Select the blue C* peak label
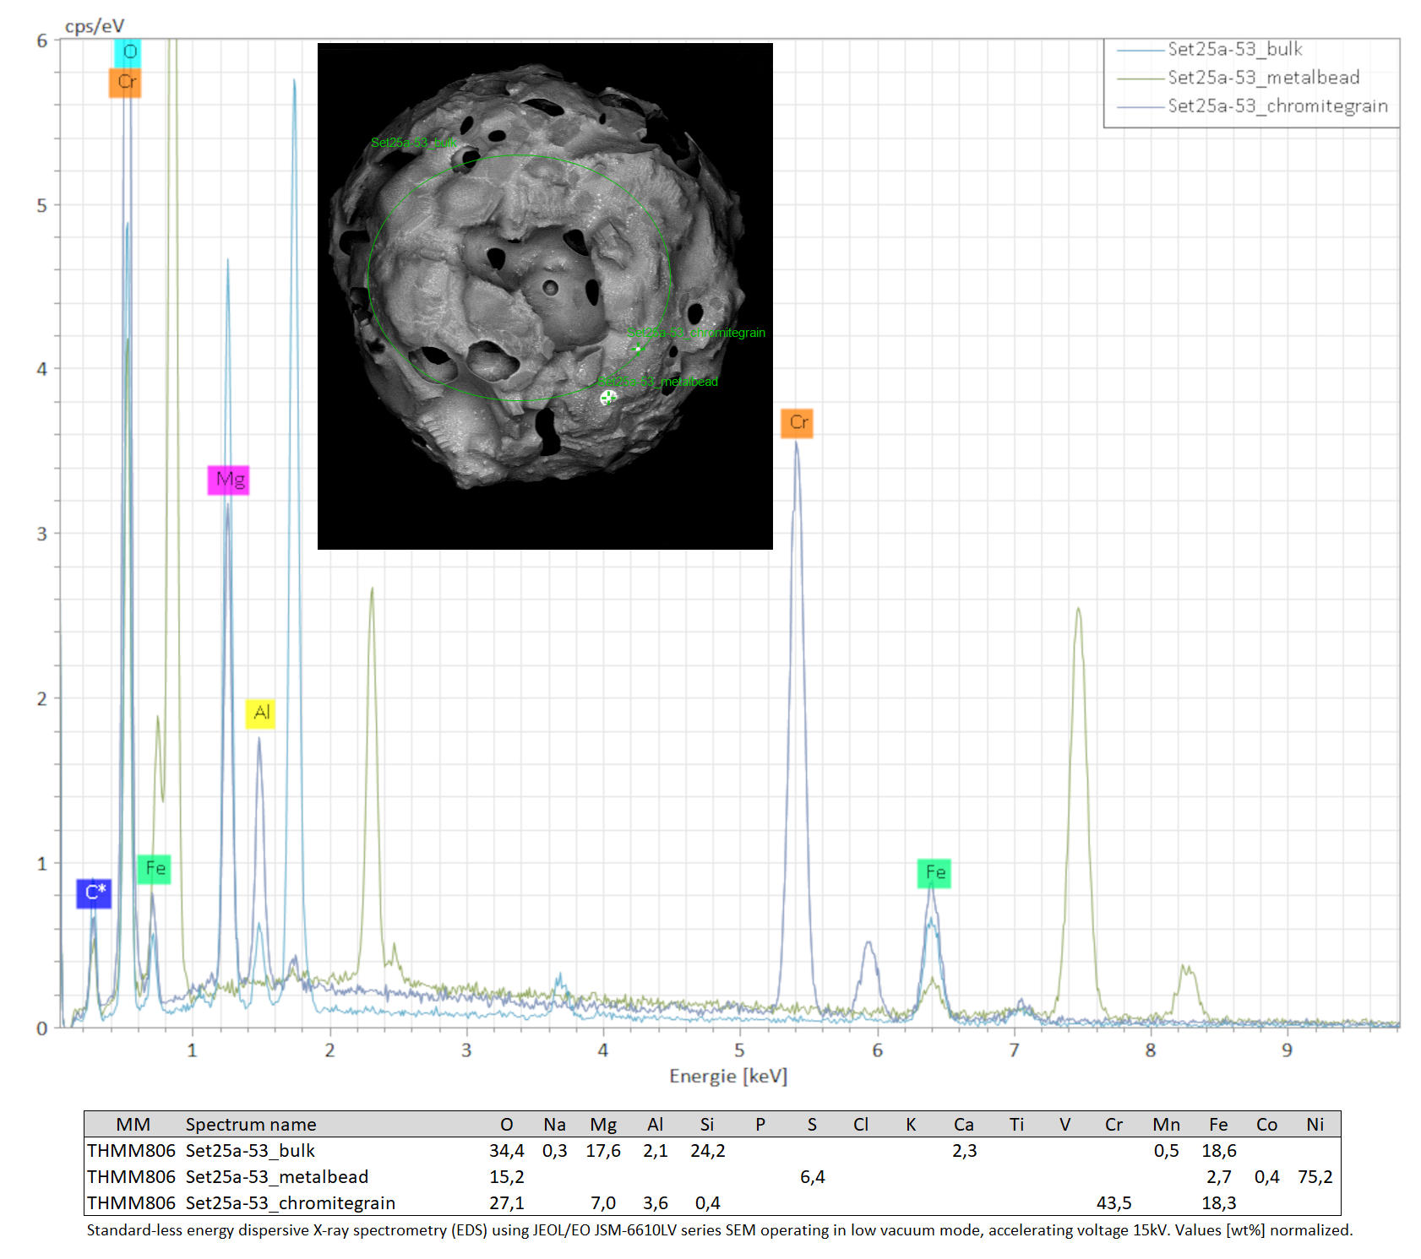1421x1259 pixels. pos(94,893)
